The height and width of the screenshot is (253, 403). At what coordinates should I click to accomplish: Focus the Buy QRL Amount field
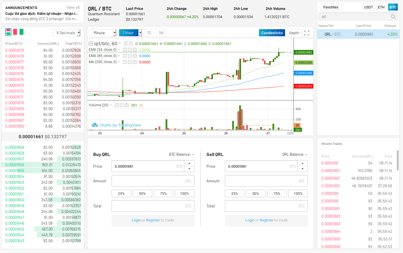point(153,181)
